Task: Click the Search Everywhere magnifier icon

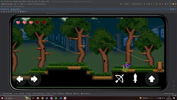Action: (171, 4)
